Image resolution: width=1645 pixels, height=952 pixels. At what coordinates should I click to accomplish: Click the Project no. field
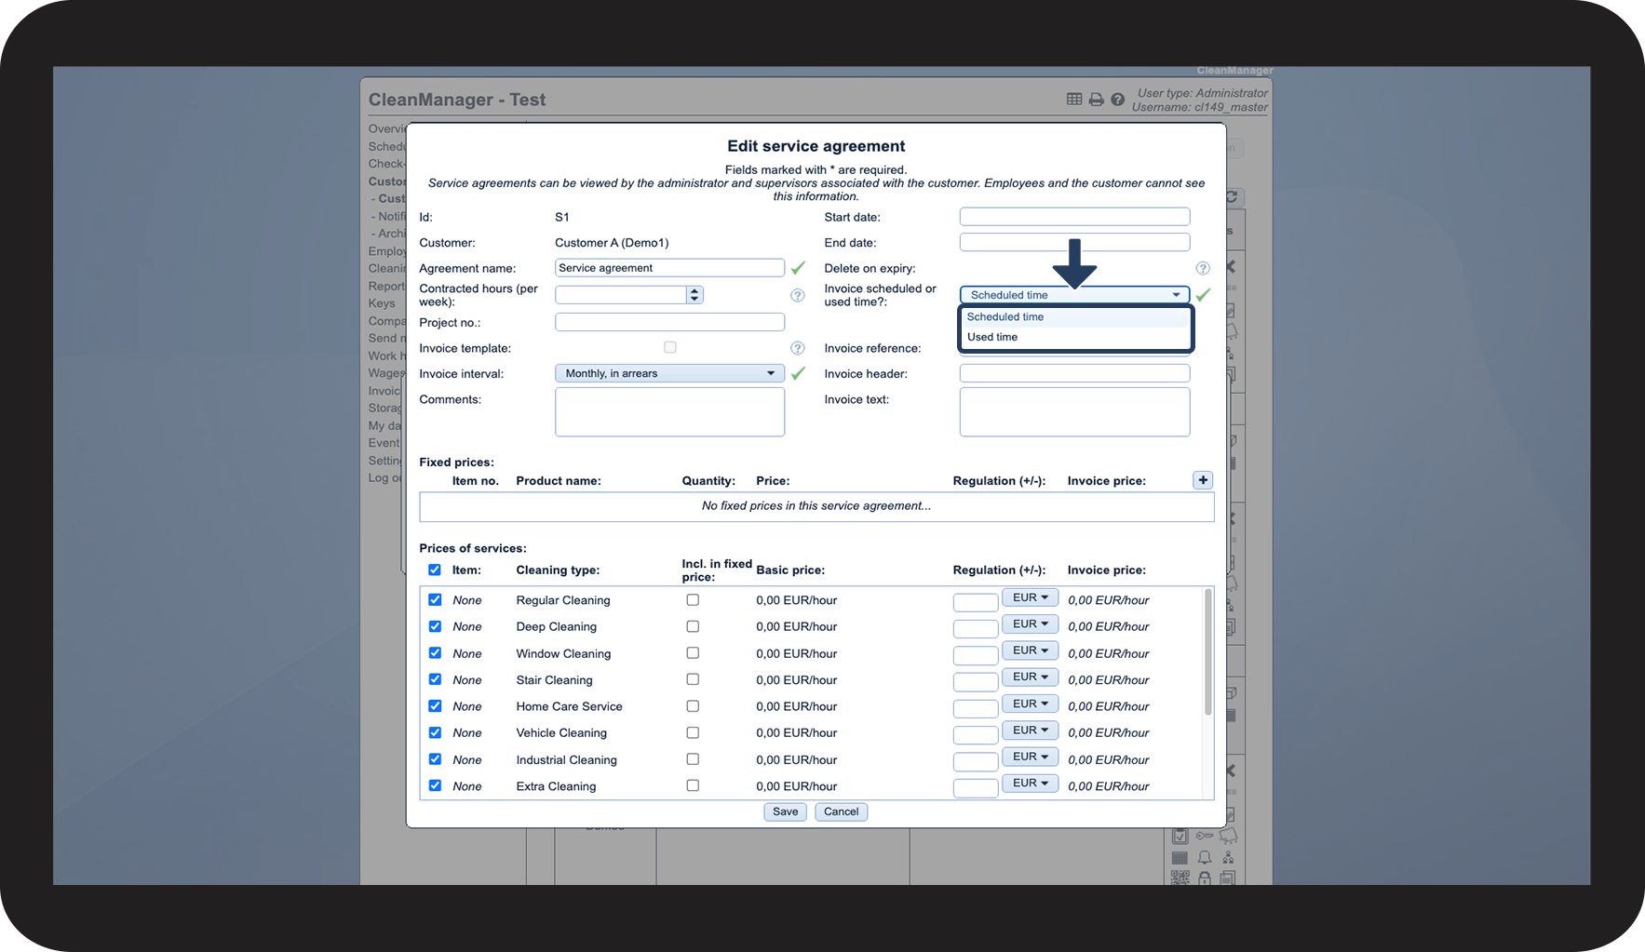669,322
